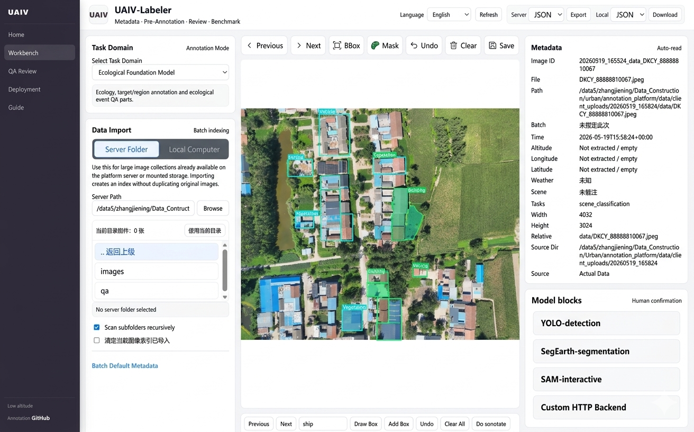Open the Guide sidebar item

[x=40, y=107]
